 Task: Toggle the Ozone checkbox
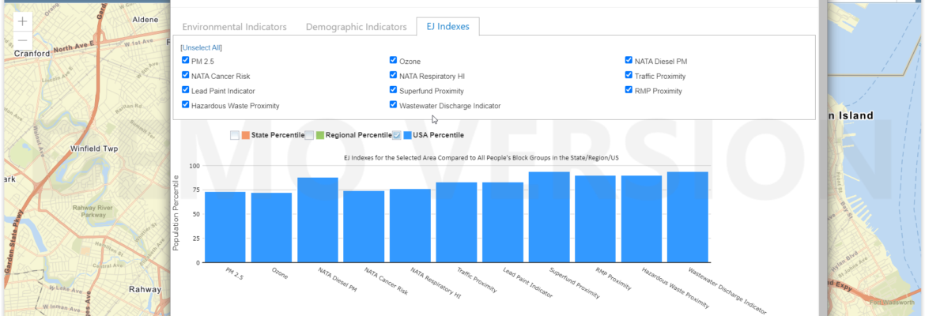coord(394,60)
